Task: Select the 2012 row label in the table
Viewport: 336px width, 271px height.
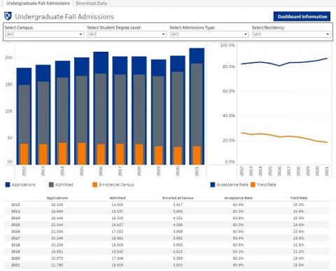Action: click(15, 204)
